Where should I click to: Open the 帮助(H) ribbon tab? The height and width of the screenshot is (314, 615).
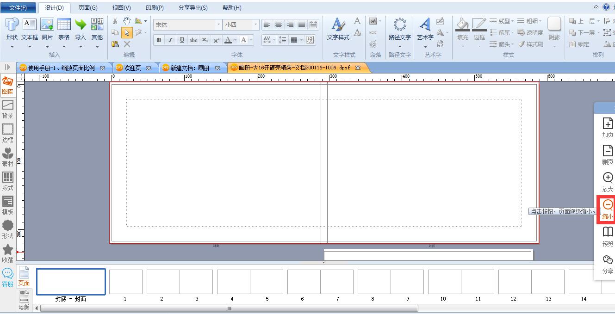pos(232,8)
